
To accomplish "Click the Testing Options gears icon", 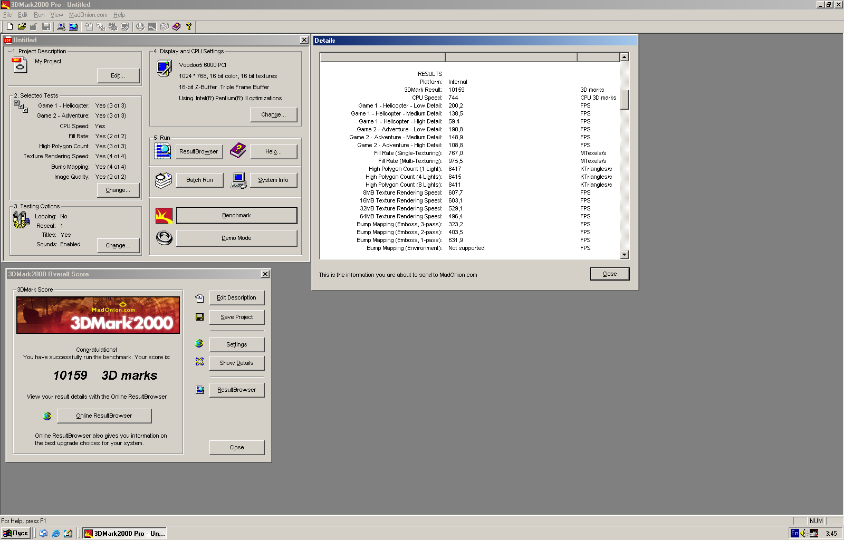I will tap(21, 219).
